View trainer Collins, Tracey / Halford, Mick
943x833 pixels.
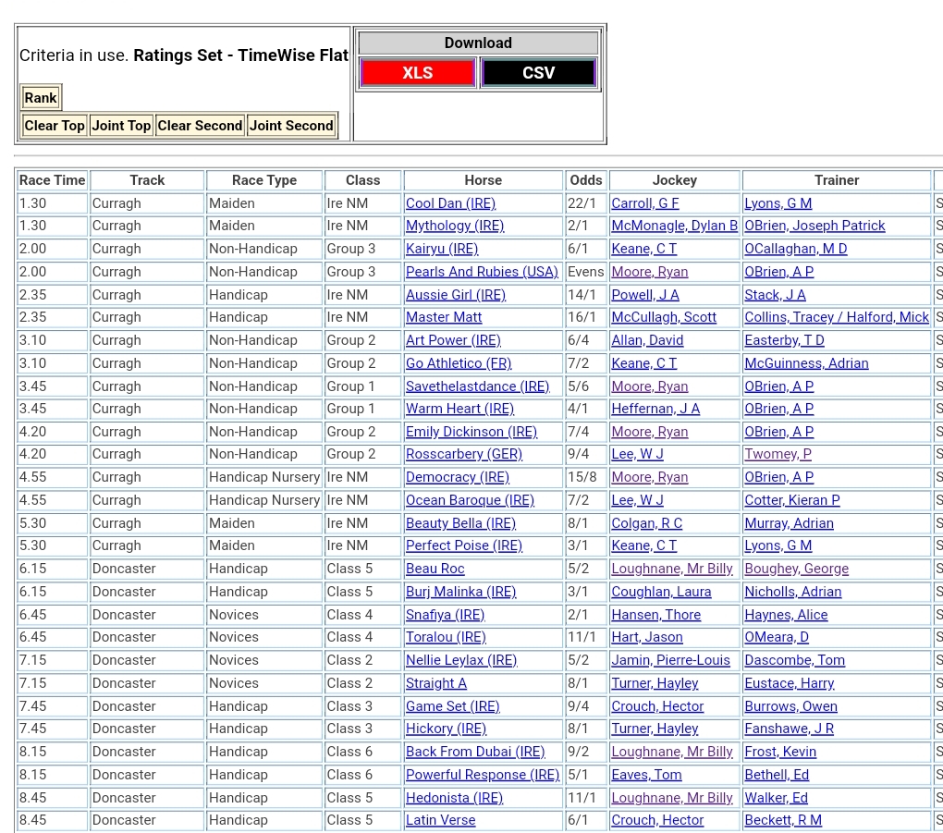(837, 317)
